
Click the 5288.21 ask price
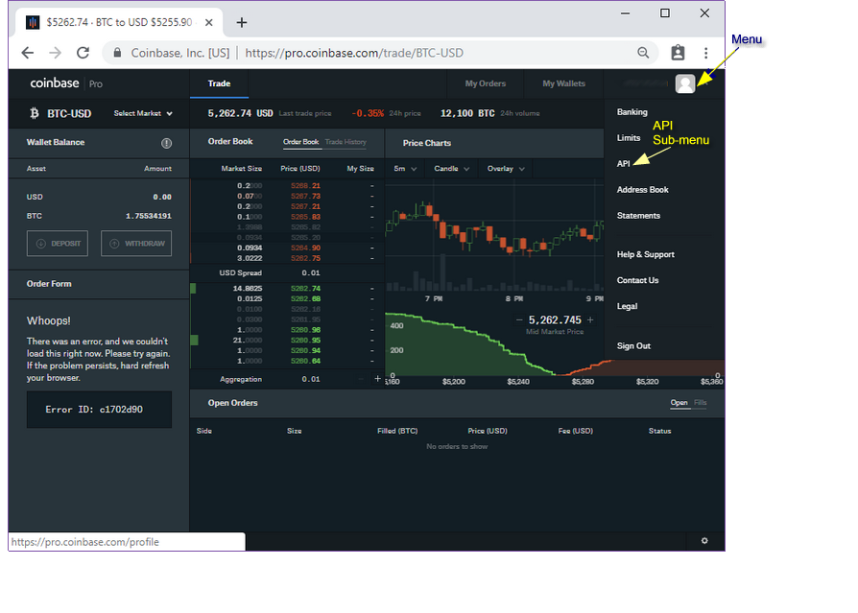tap(306, 185)
